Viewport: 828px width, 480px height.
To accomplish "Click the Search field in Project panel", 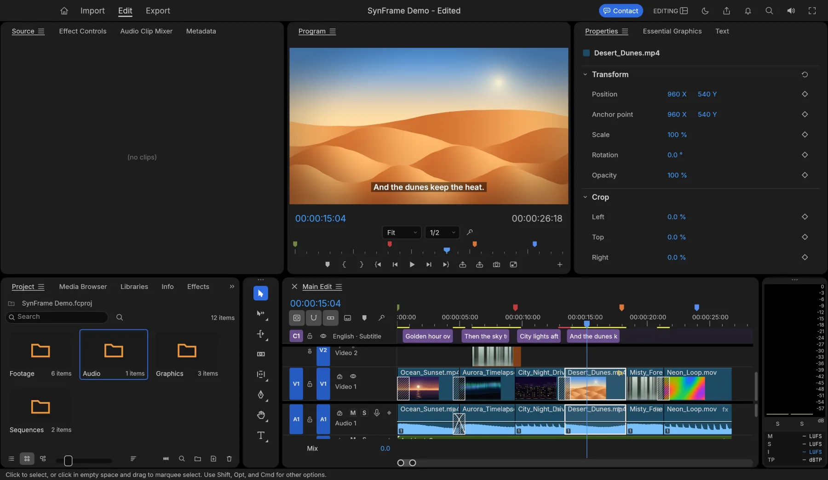I will pyautogui.click(x=57, y=317).
